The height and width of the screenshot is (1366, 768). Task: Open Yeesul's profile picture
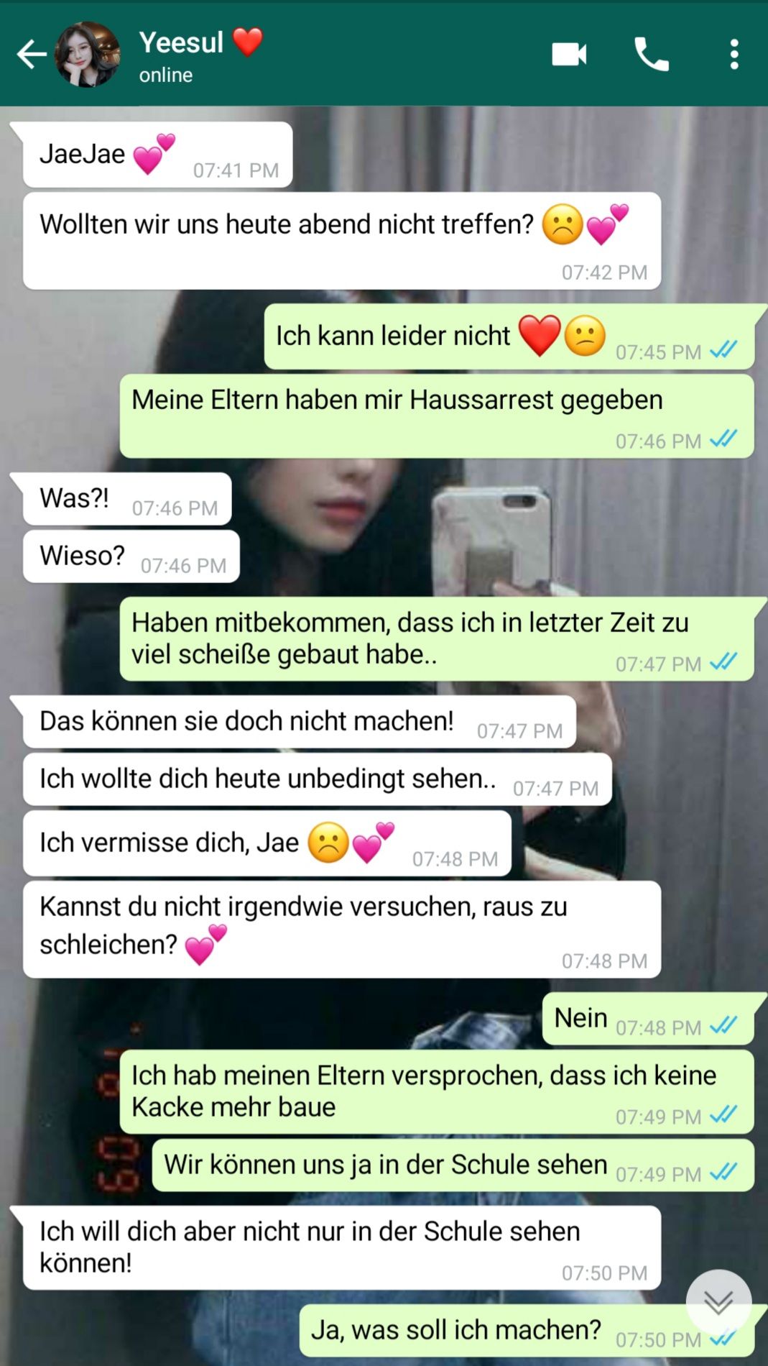(x=88, y=55)
